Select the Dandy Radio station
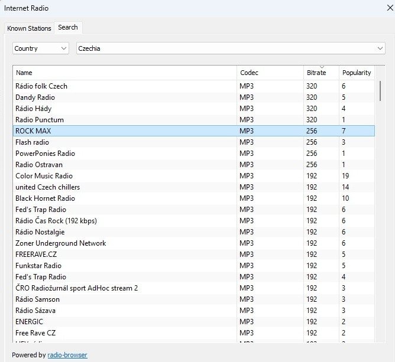 pos(194,97)
